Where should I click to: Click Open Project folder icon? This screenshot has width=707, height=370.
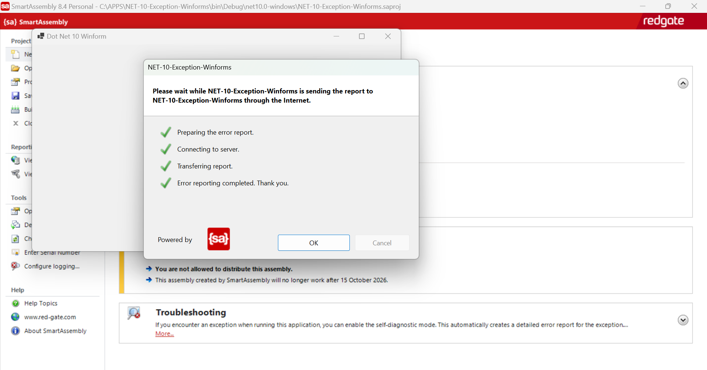click(15, 68)
